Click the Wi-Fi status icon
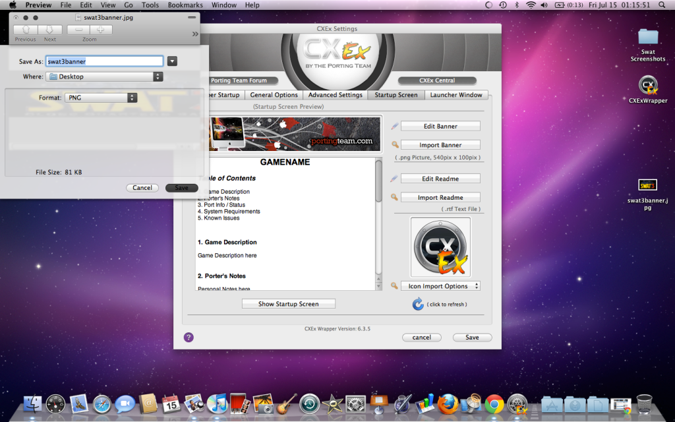Screen dimensions: 675x422 pos(531,5)
